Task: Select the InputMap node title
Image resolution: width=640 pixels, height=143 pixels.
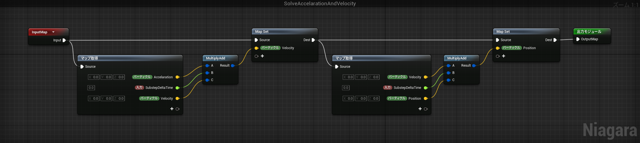Action: (x=39, y=32)
